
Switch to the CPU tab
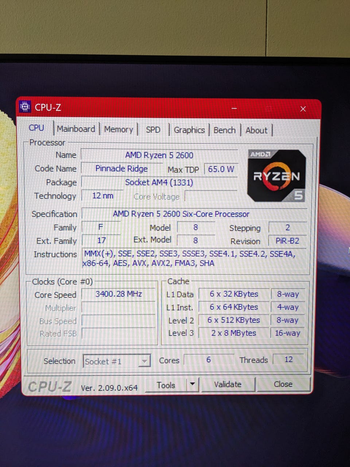[x=36, y=128]
